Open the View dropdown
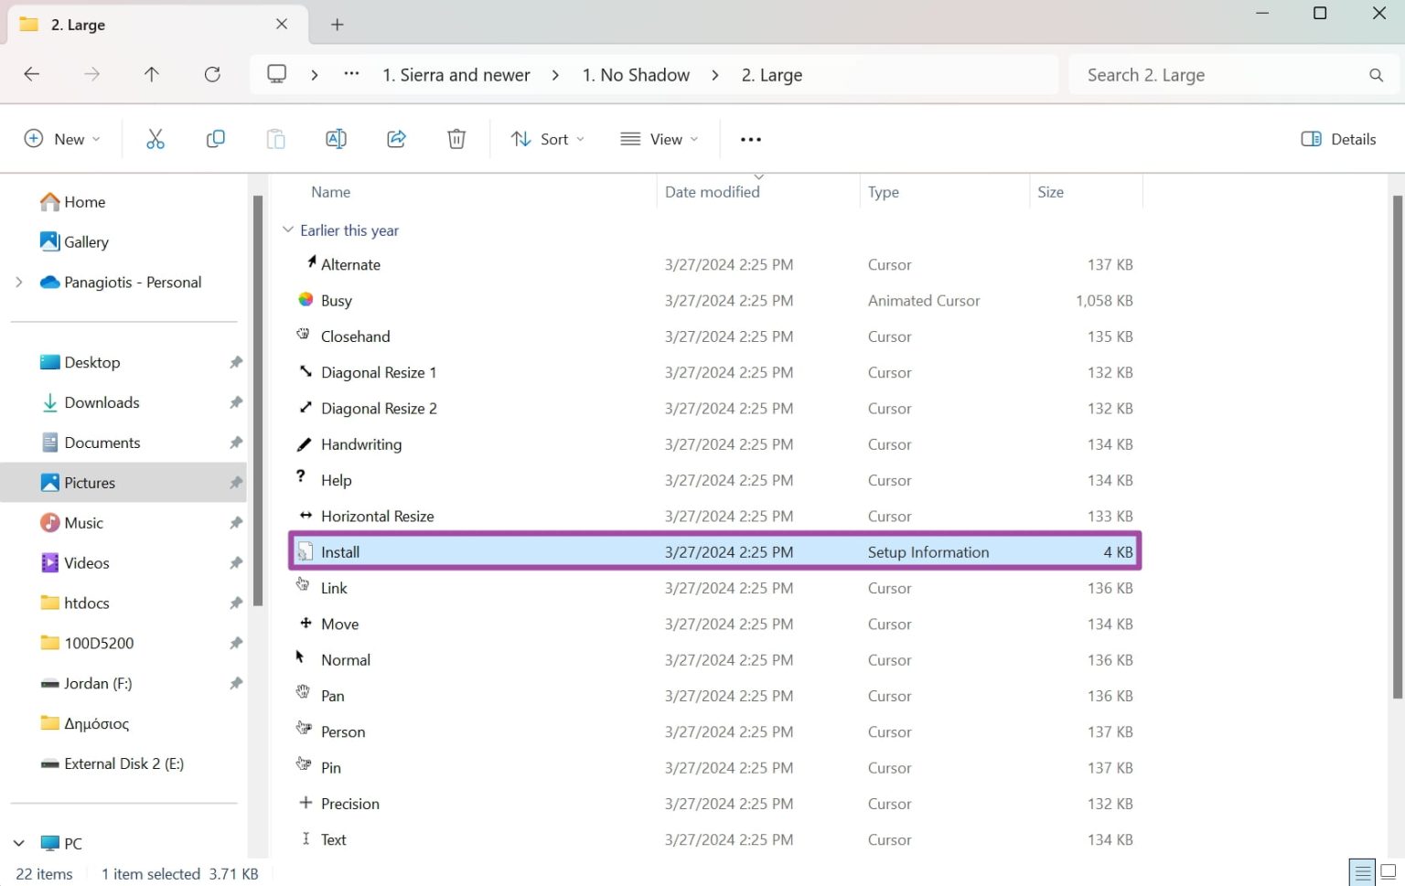This screenshot has height=886, width=1405. click(x=658, y=138)
